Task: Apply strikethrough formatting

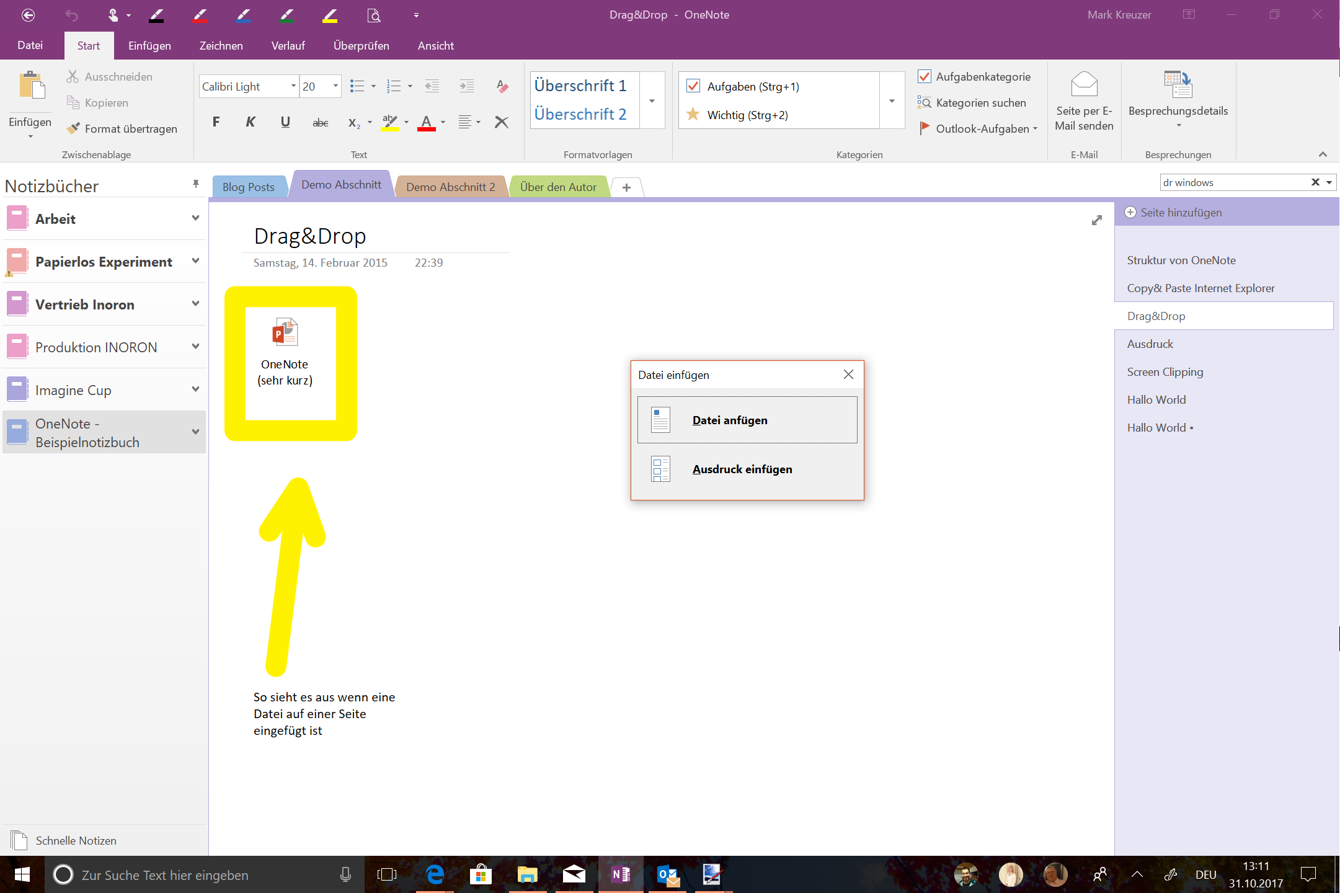Action: (320, 122)
